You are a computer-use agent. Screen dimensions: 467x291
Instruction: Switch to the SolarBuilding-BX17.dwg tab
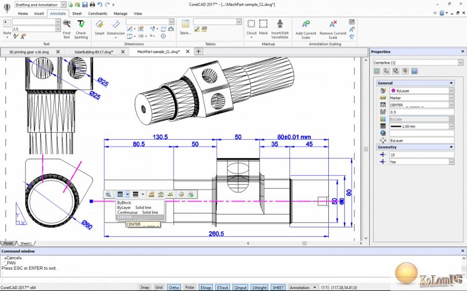pyautogui.click(x=93, y=52)
